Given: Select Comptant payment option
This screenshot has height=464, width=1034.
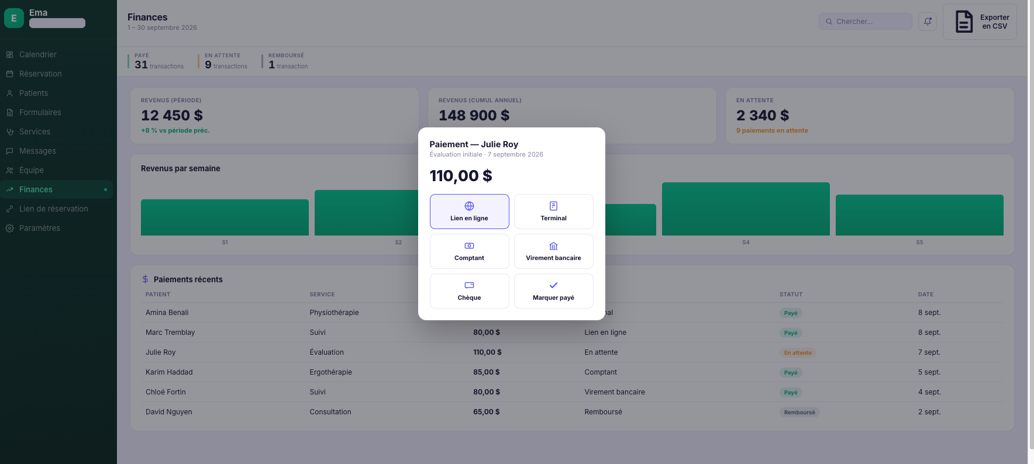Looking at the screenshot, I should (x=469, y=251).
